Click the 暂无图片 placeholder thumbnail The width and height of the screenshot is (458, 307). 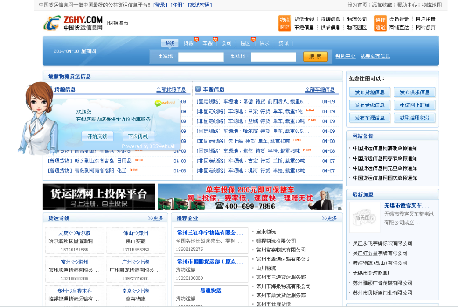364,218
